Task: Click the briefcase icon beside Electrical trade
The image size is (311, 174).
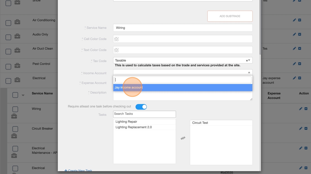Action: [x=17, y=80]
